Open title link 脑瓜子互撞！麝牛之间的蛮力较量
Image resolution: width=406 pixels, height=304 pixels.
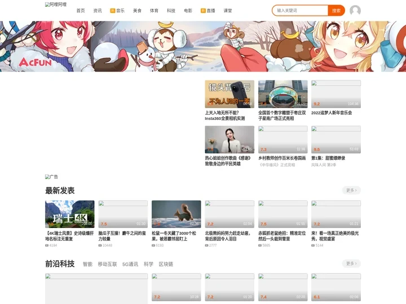[122, 236]
